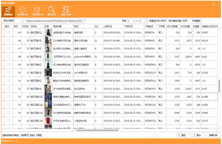The image size is (222, 144).
Task: Open product thumbnail in row 55
Action: click(48, 113)
